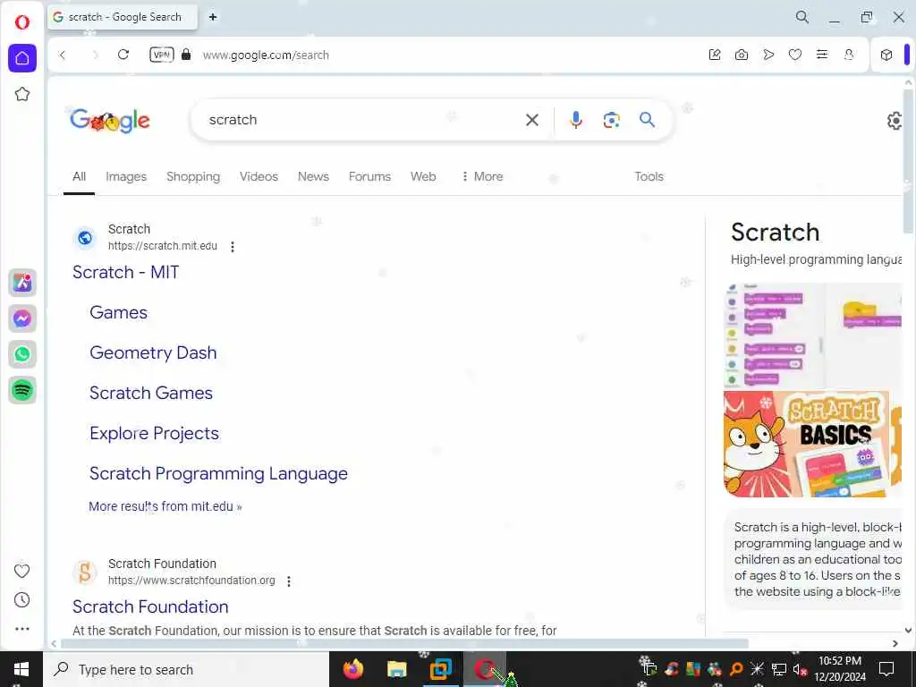Viewport: 916px width, 687px height.
Task: Submit search with the blue magnifier icon
Action: pos(647,120)
